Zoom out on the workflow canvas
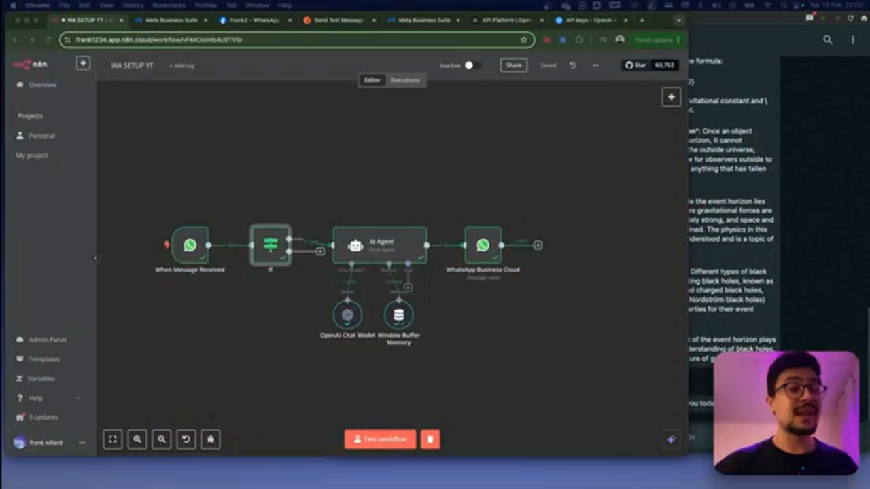The width and height of the screenshot is (870, 489). [162, 439]
